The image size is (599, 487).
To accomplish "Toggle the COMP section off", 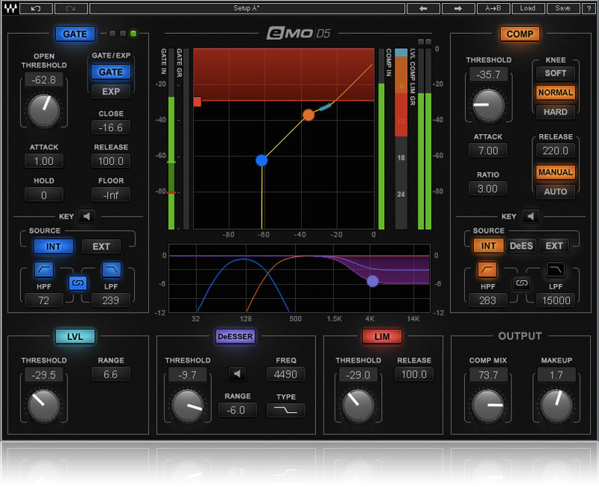I will (520, 34).
